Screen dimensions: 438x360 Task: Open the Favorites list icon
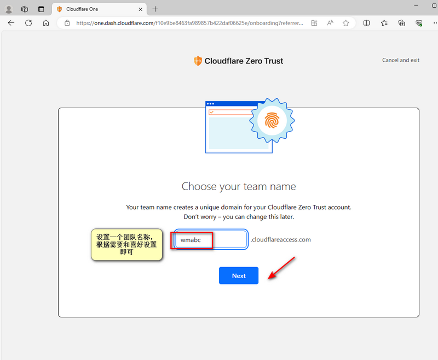click(x=384, y=23)
